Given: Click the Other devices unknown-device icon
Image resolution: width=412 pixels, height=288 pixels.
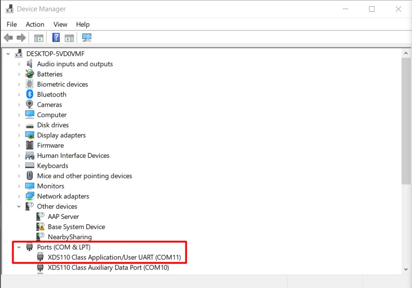Looking at the screenshot, I should tap(29, 206).
